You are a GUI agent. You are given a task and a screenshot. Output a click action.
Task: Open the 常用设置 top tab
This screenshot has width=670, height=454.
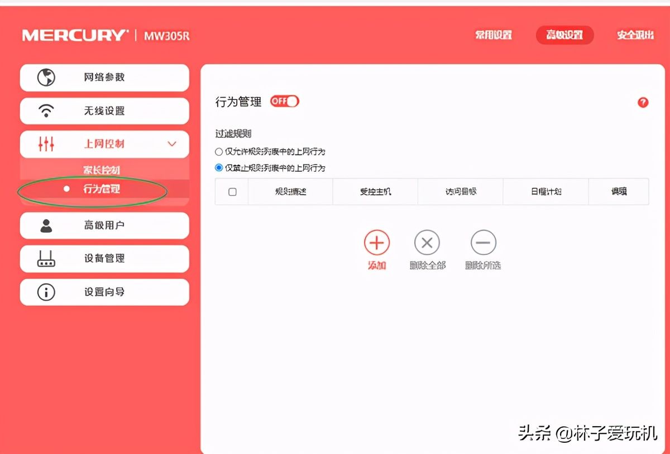(493, 35)
